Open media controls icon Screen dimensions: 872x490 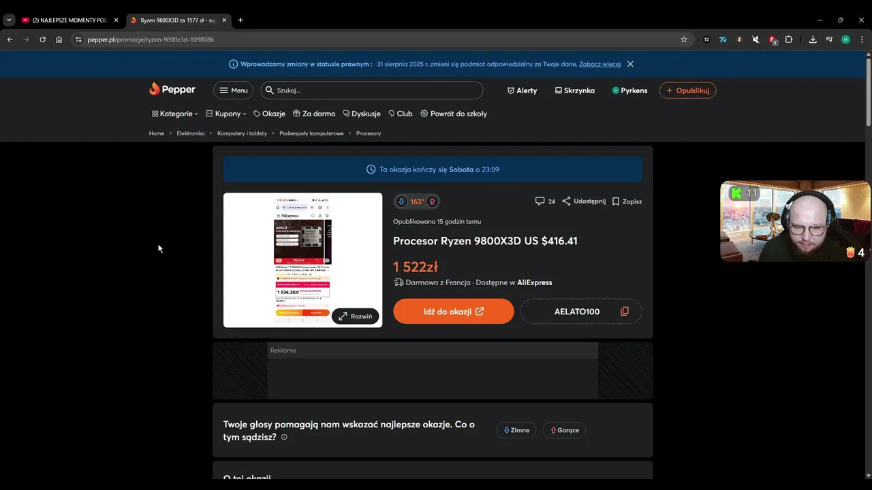coord(829,39)
